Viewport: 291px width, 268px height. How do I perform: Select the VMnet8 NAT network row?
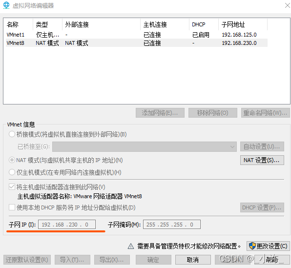pyautogui.click(x=137, y=43)
